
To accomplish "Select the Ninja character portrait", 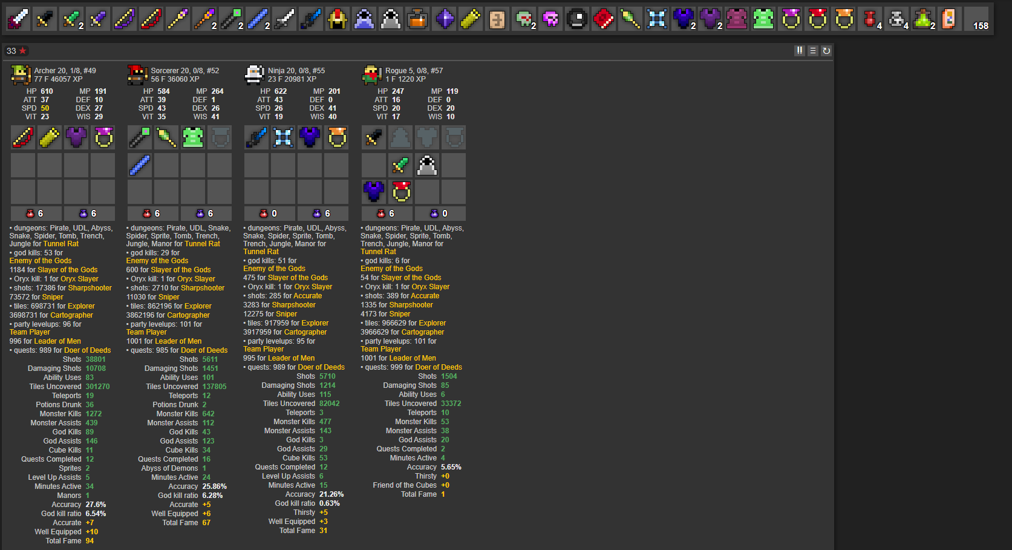I will (255, 74).
